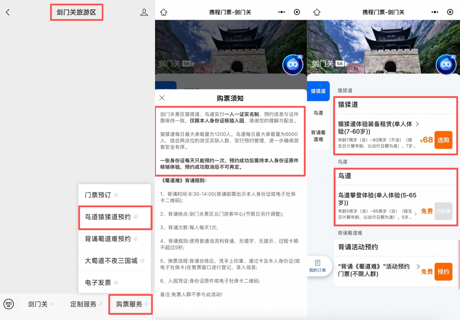Click the ¥68 price label
The width and height of the screenshot is (460, 320).
426,140
